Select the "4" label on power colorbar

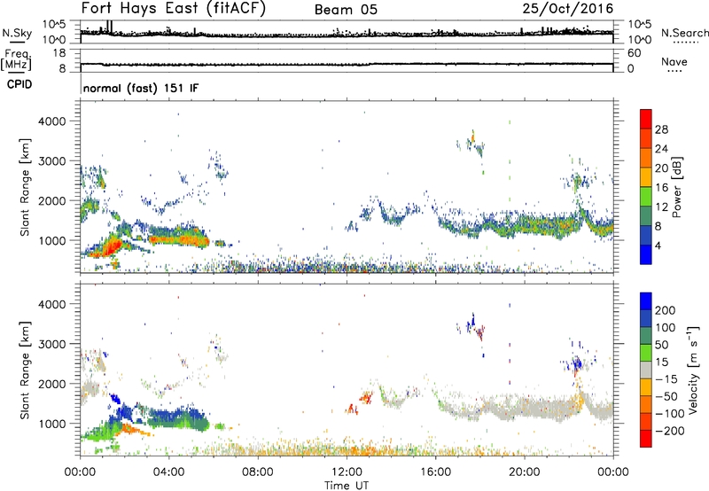coord(658,245)
